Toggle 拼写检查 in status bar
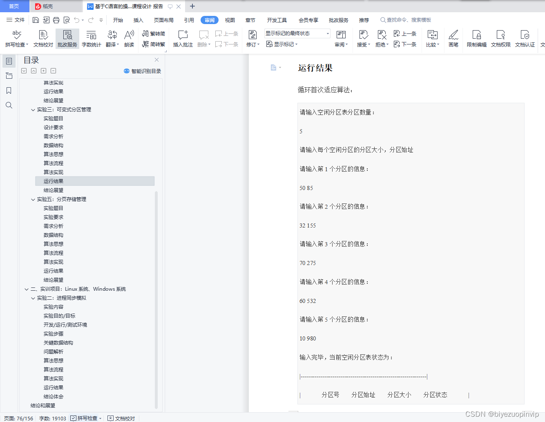 86,418
